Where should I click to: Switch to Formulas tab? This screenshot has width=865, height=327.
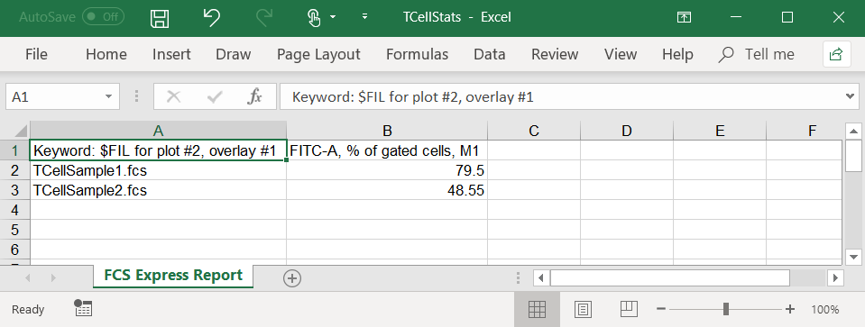[x=417, y=54]
